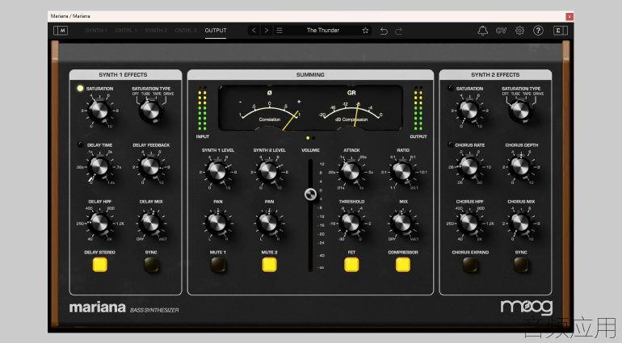The width and height of the screenshot is (622, 343).
Task: Click Synth 1 SATURATION TYPE selector knob
Action: coord(151,111)
